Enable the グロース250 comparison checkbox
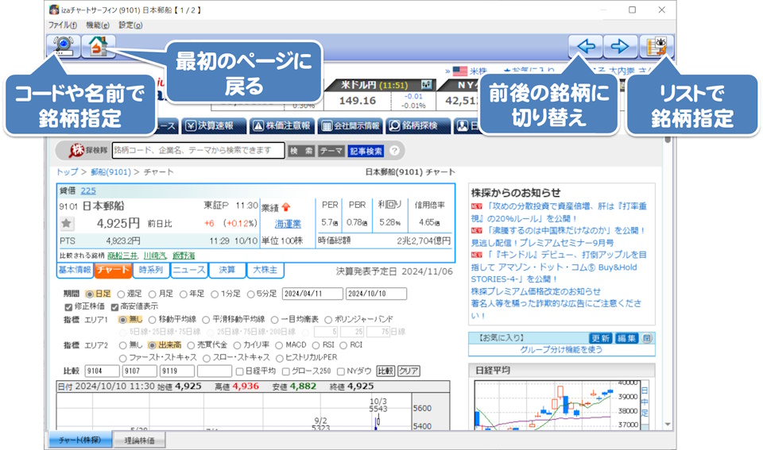 pyautogui.click(x=286, y=371)
